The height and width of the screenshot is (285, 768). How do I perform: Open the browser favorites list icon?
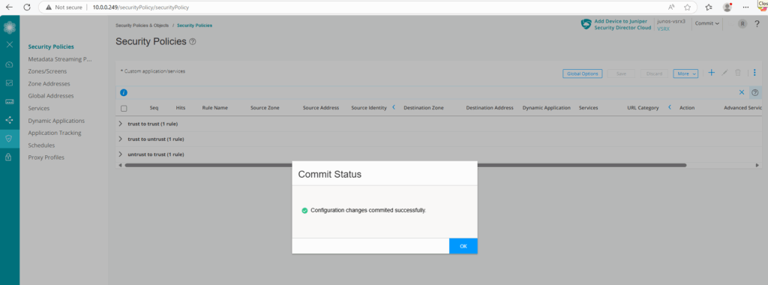tap(709, 7)
